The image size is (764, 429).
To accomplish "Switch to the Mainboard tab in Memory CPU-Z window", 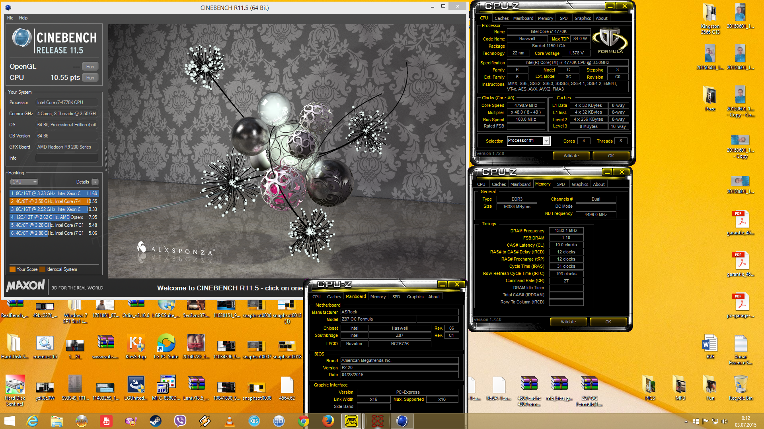I will click(520, 184).
